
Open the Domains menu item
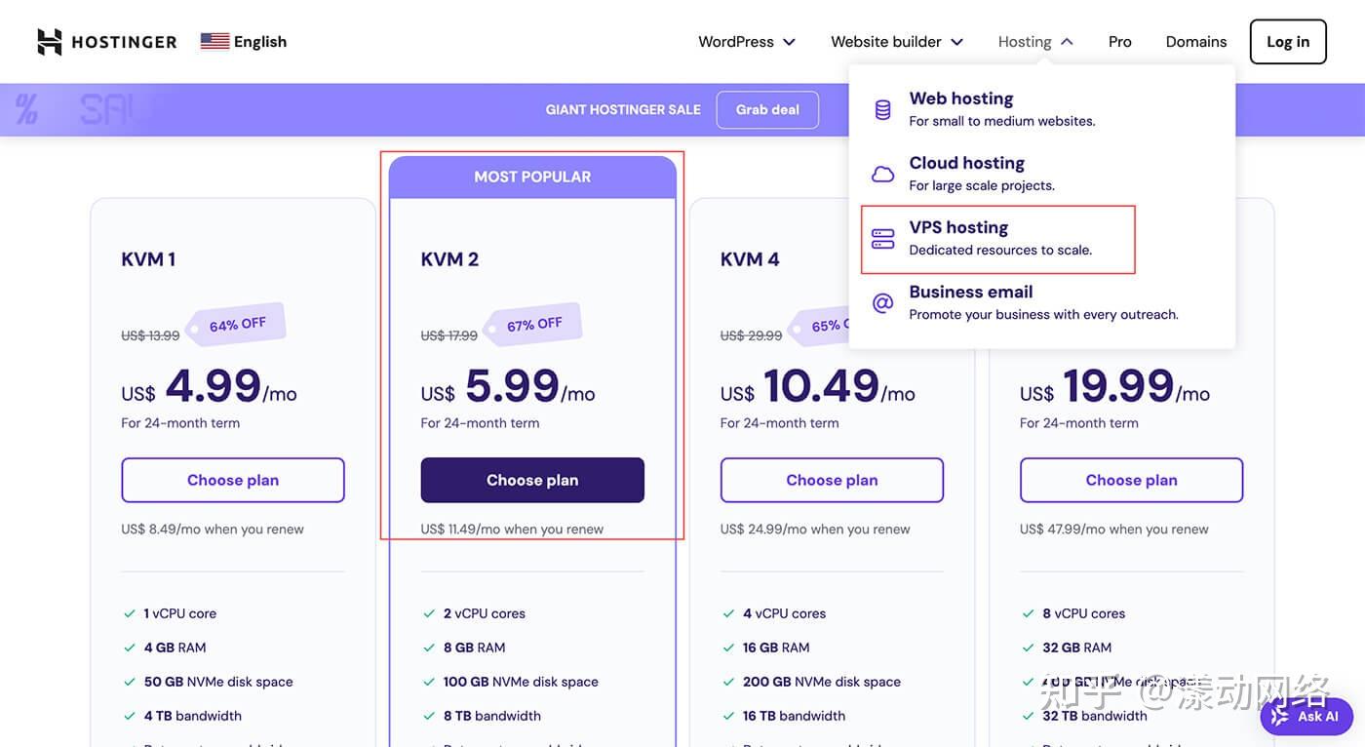[1196, 39]
